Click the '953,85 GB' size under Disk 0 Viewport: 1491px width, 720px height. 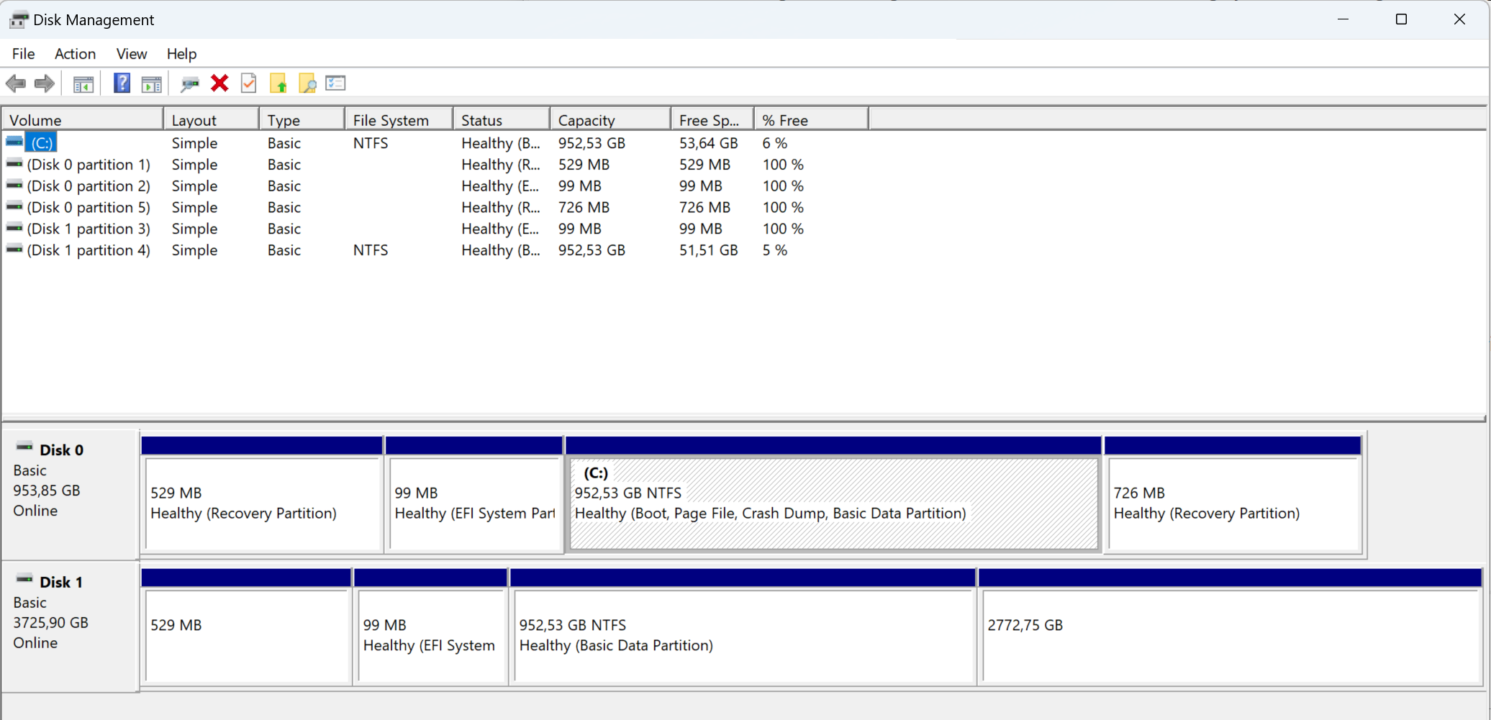tap(47, 491)
